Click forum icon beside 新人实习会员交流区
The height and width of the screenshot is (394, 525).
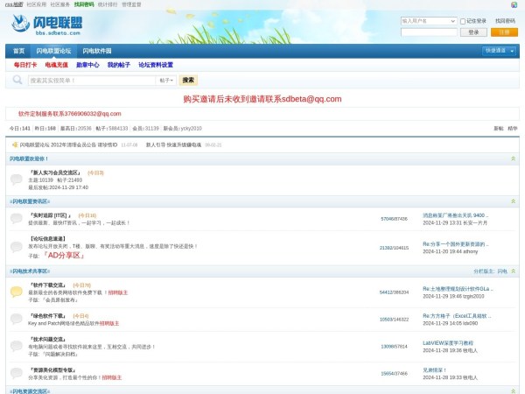pos(17,179)
